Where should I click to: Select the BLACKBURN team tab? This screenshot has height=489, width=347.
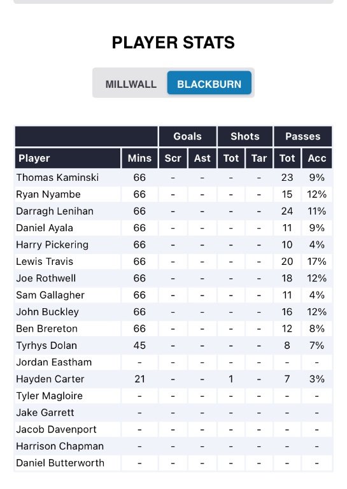point(209,83)
